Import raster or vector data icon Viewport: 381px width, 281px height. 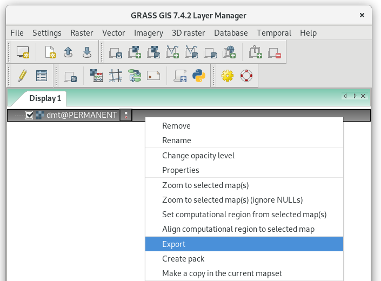[x=70, y=76]
